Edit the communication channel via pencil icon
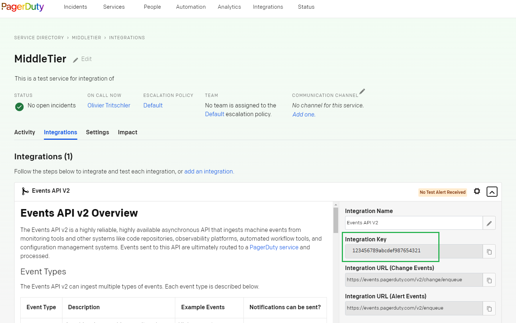The width and height of the screenshot is (516, 323). [x=362, y=91]
